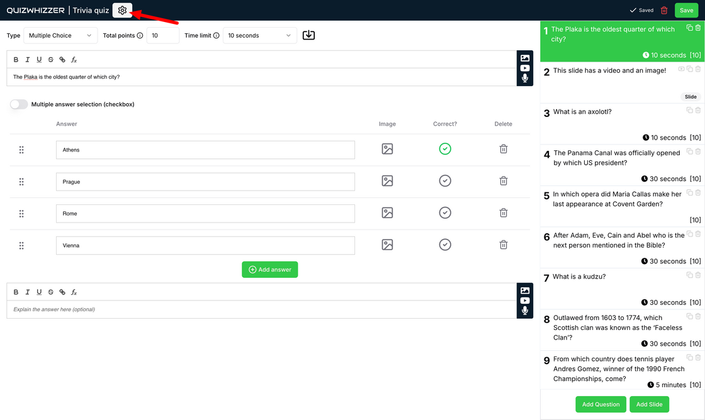The width and height of the screenshot is (705, 420).
Task: Click the import question icon
Action: (x=308, y=35)
